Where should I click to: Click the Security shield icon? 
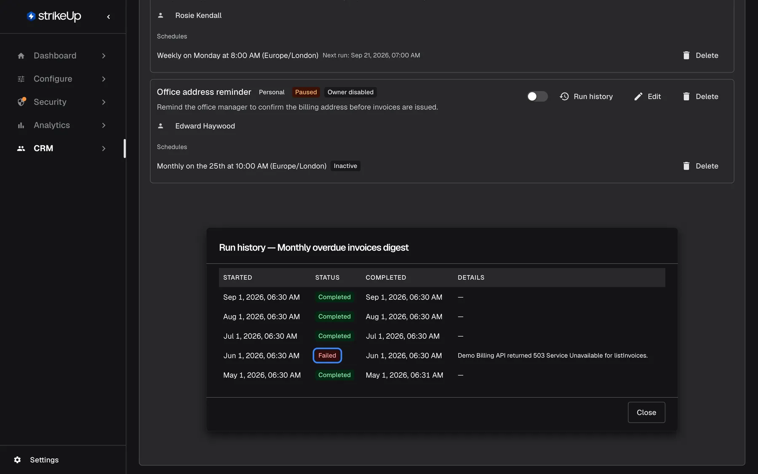(x=21, y=102)
